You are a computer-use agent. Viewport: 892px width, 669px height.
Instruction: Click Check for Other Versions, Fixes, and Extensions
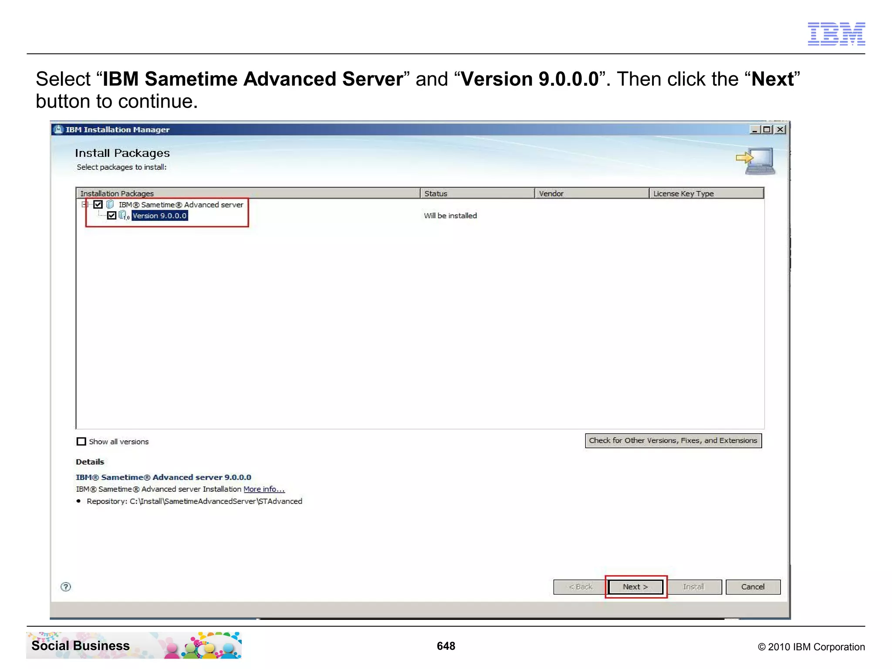(673, 440)
